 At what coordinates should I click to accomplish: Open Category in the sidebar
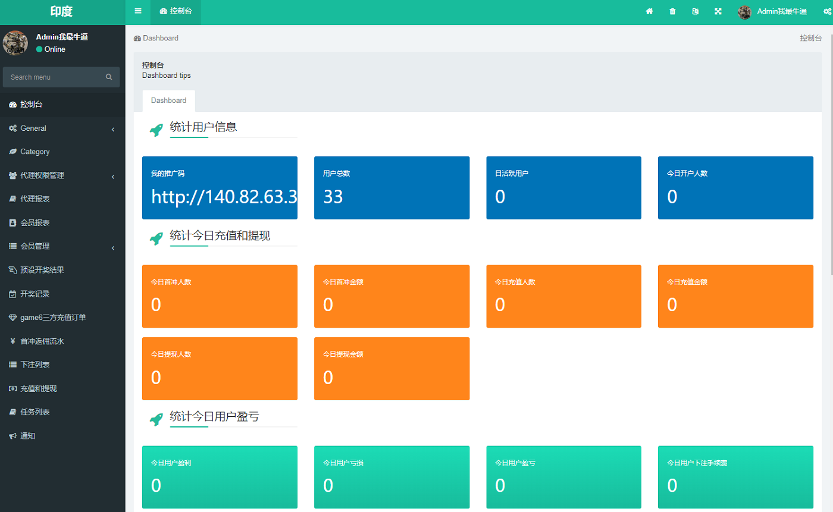(35, 152)
